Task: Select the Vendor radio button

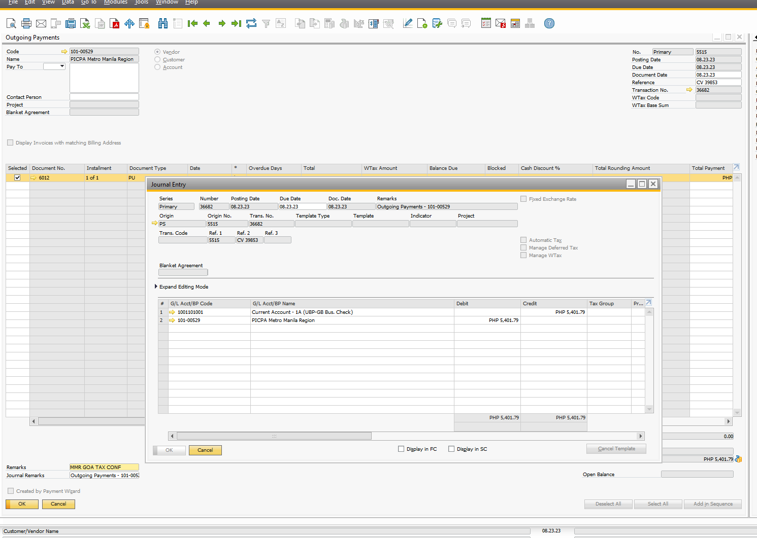Action: point(157,52)
